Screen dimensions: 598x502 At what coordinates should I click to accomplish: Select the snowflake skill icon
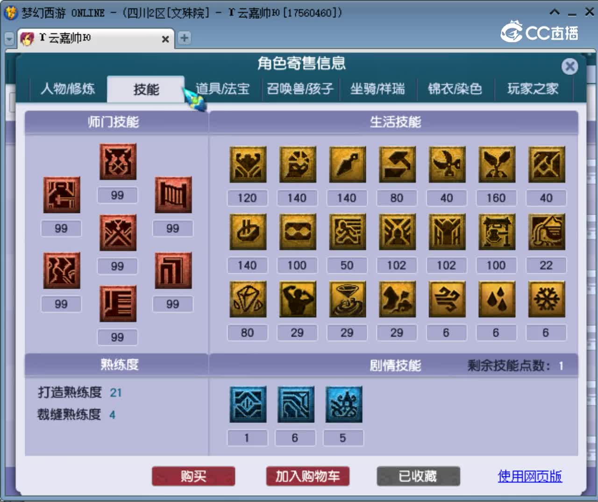[x=547, y=299]
